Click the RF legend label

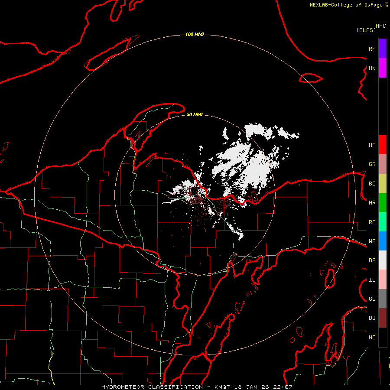[372, 49]
